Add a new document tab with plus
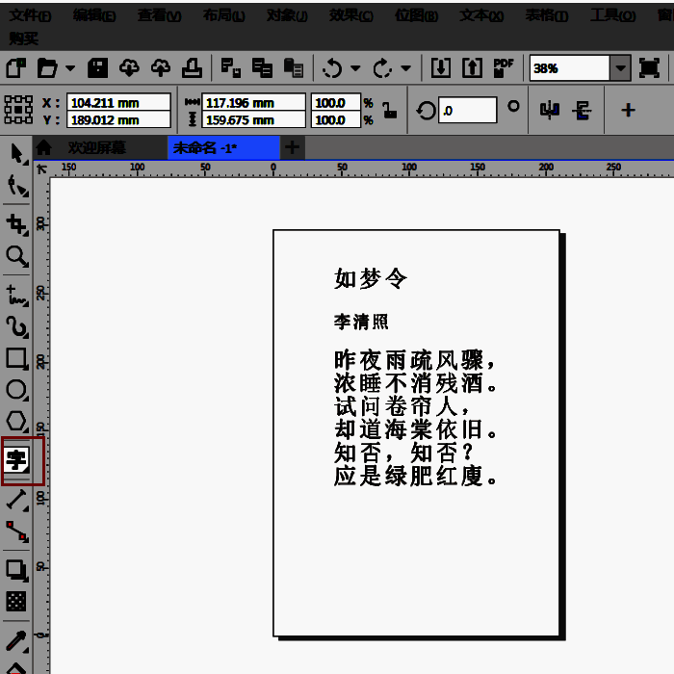674x674 pixels. 292,147
